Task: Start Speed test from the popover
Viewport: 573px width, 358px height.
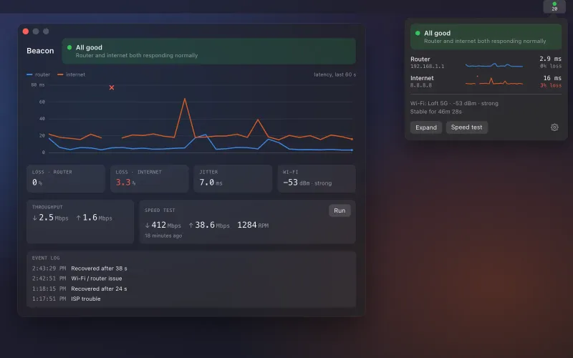Action: click(466, 127)
